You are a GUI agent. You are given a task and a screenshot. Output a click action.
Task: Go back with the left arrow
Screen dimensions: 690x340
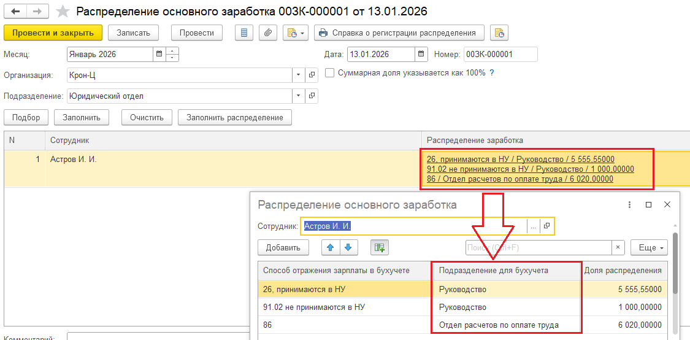tap(15, 12)
